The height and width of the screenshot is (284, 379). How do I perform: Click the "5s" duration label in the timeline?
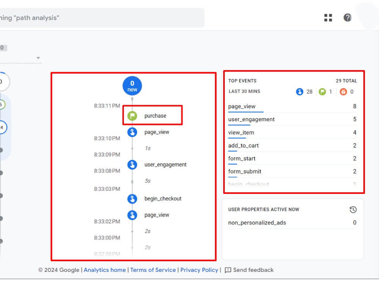pyautogui.click(x=148, y=181)
